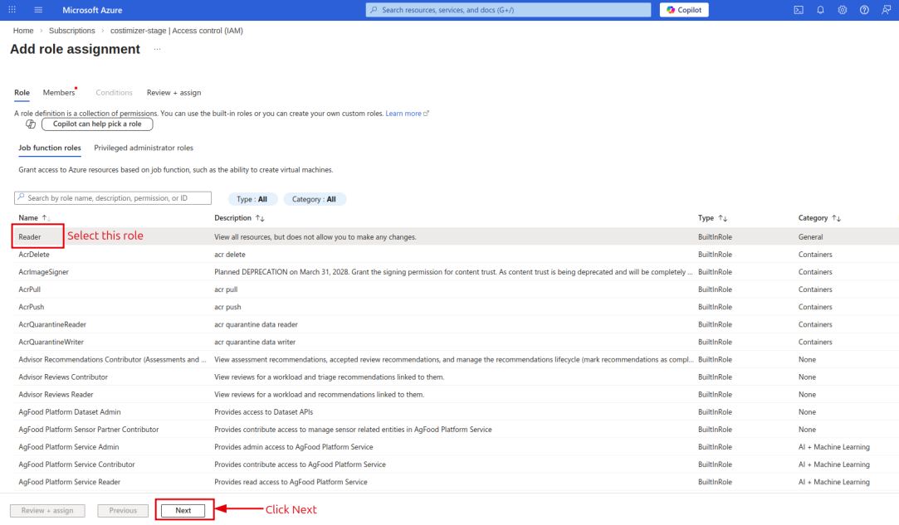Select the AcrPull role
This screenshot has width=899, height=525.
click(29, 289)
